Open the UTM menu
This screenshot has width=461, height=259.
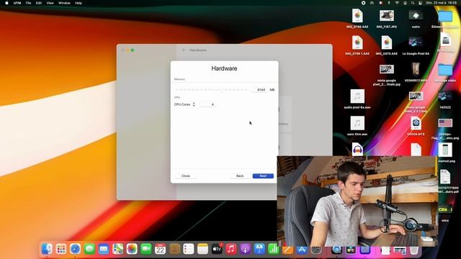pyautogui.click(x=17, y=3)
